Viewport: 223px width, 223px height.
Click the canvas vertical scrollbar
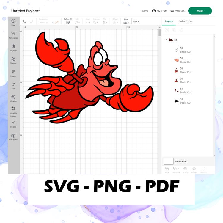(160, 32)
